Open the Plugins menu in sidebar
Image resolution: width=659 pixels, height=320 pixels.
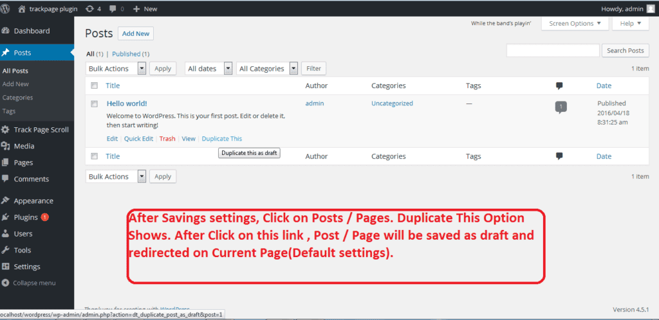pos(26,217)
